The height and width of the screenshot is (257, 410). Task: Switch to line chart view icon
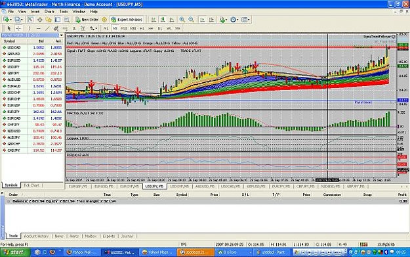tap(172, 19)
